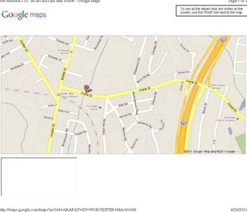This screenshot has width=247, height=212.
Task: Click the Ararat St label in map center
Action: point(145,89)
